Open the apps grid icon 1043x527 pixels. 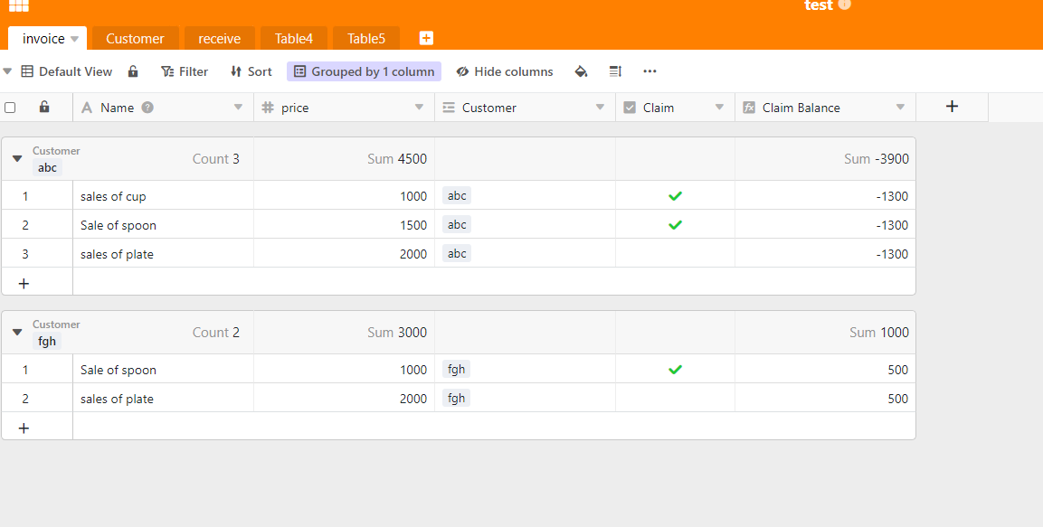pos(18,6)
